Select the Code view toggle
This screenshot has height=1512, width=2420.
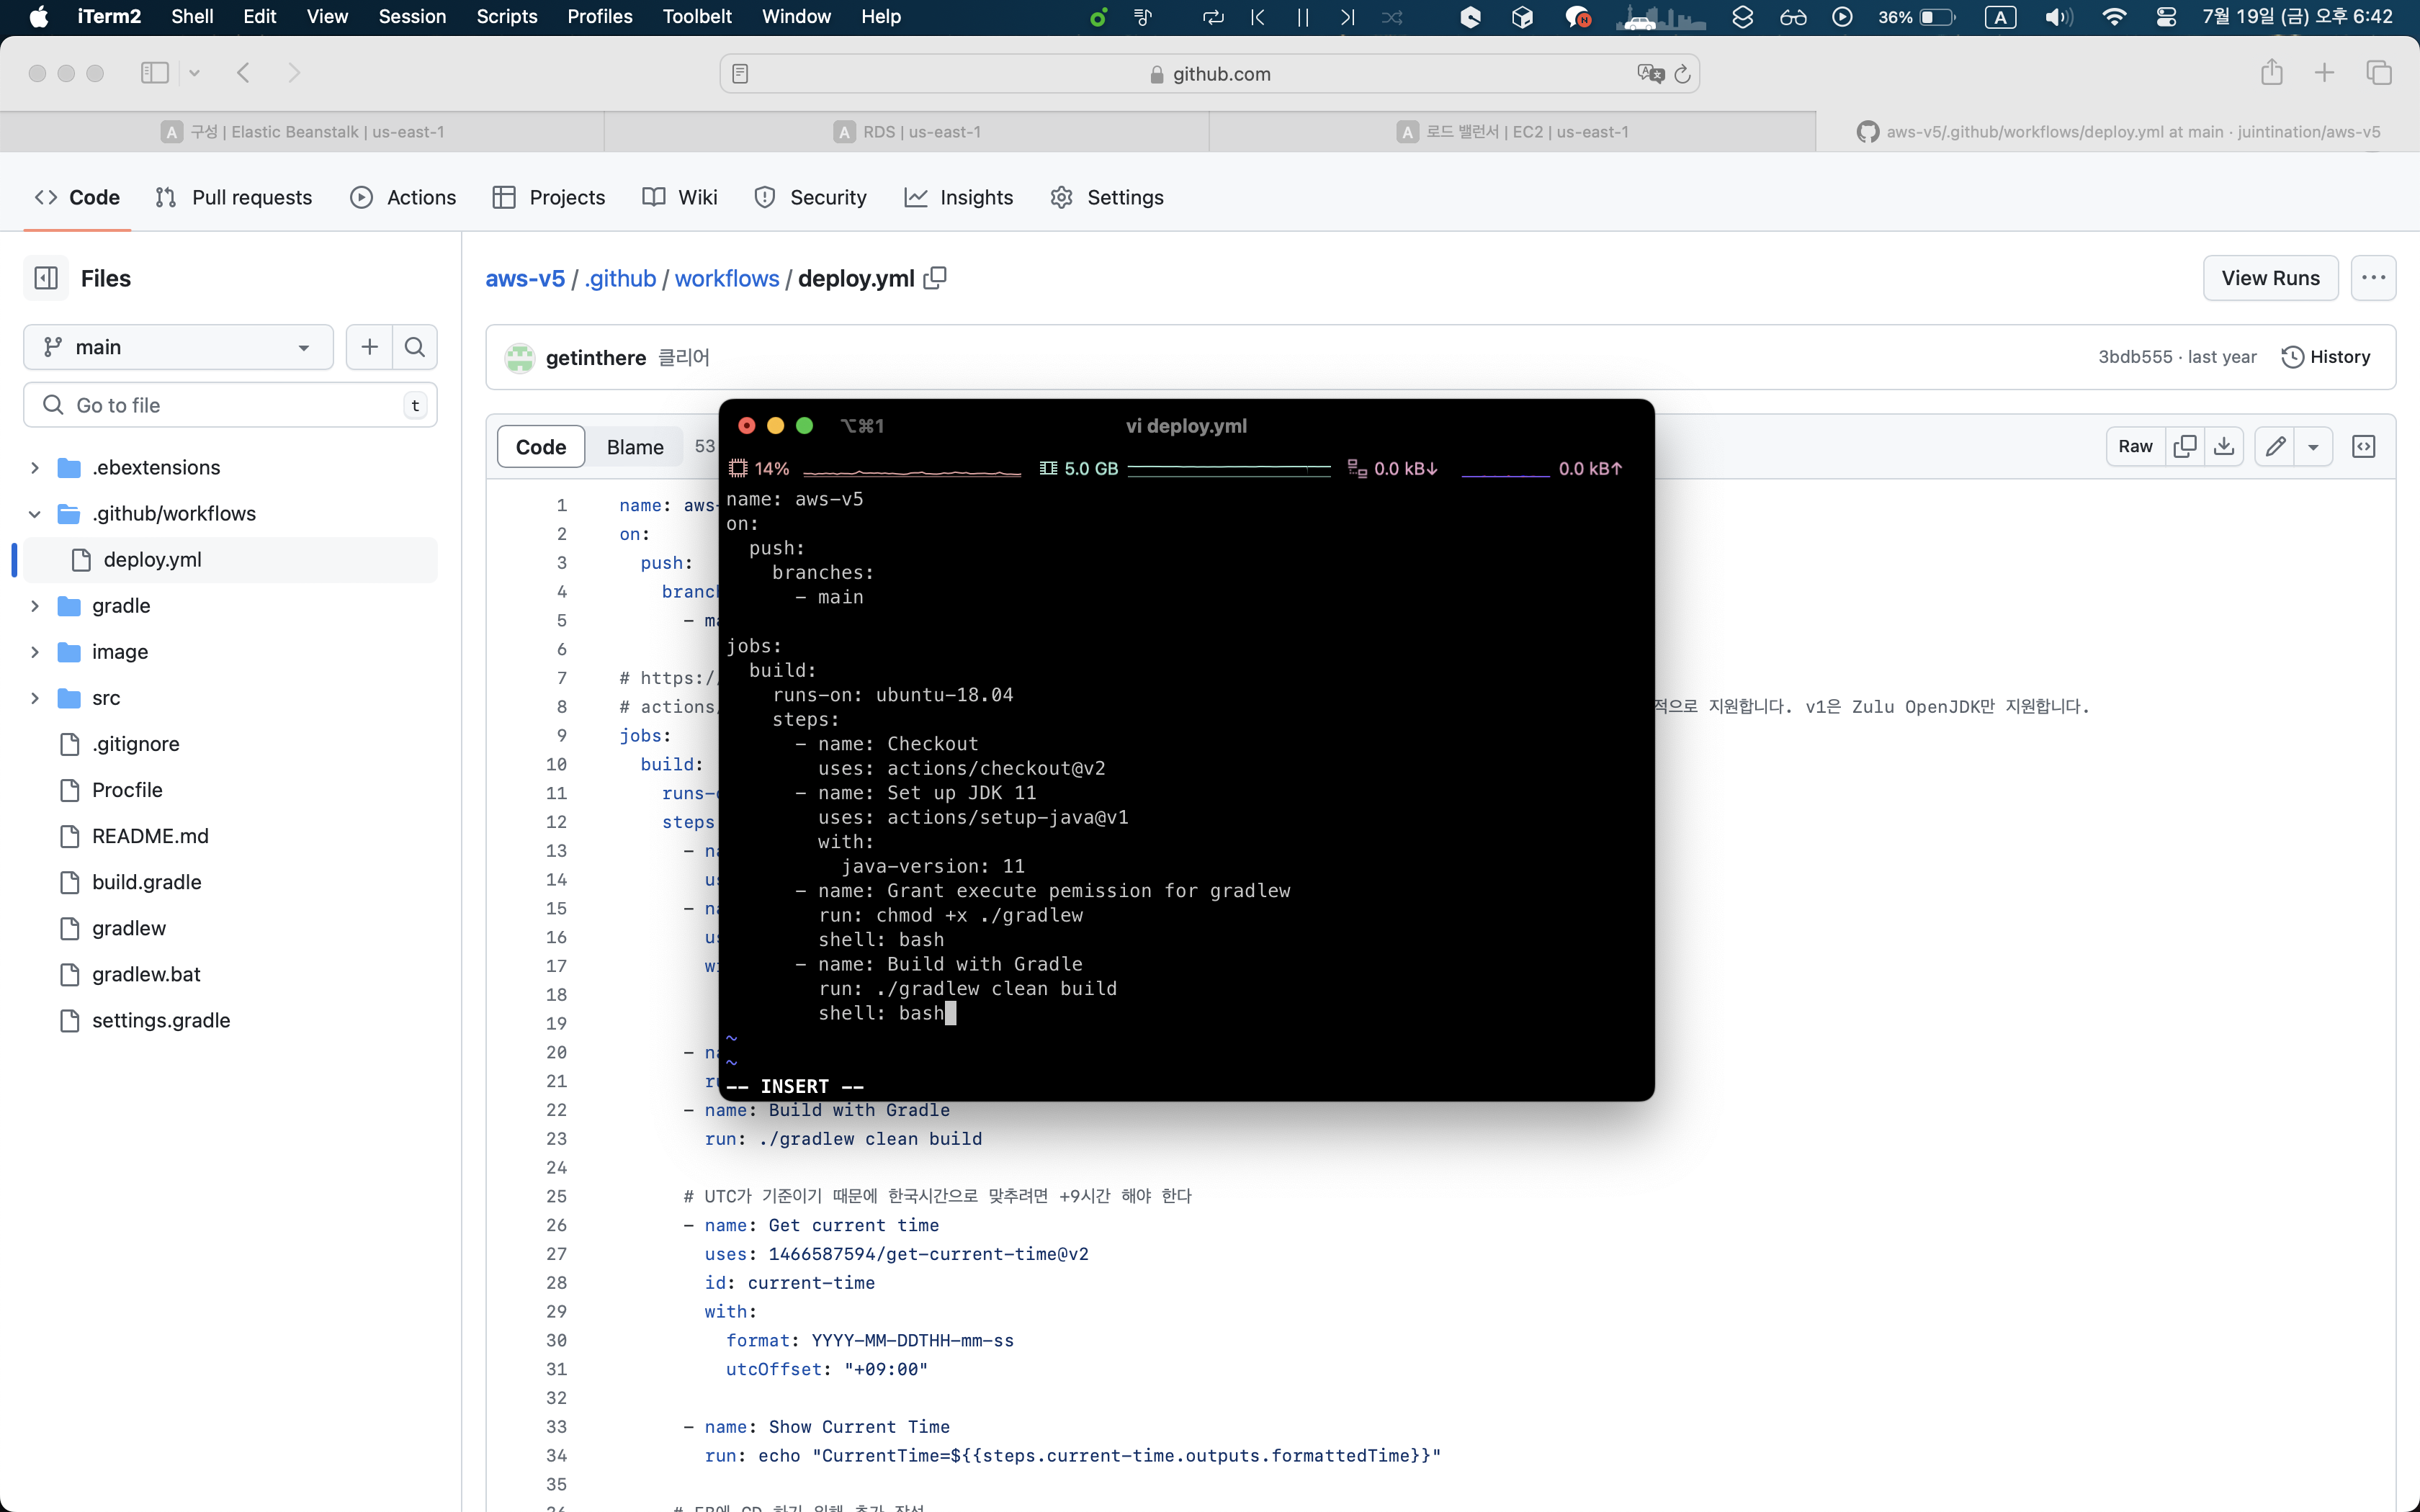pyautogui.click(x=541, y=447)
